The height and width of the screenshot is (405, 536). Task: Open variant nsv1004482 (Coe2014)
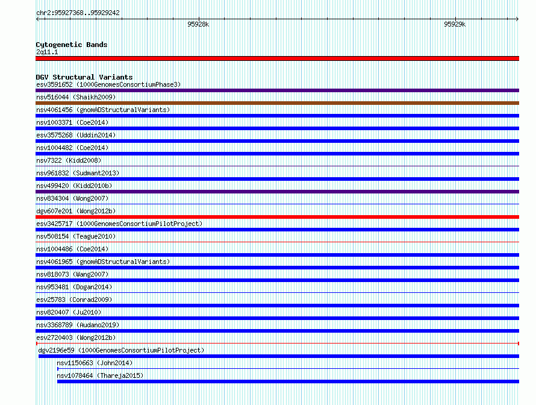[72, 148]
